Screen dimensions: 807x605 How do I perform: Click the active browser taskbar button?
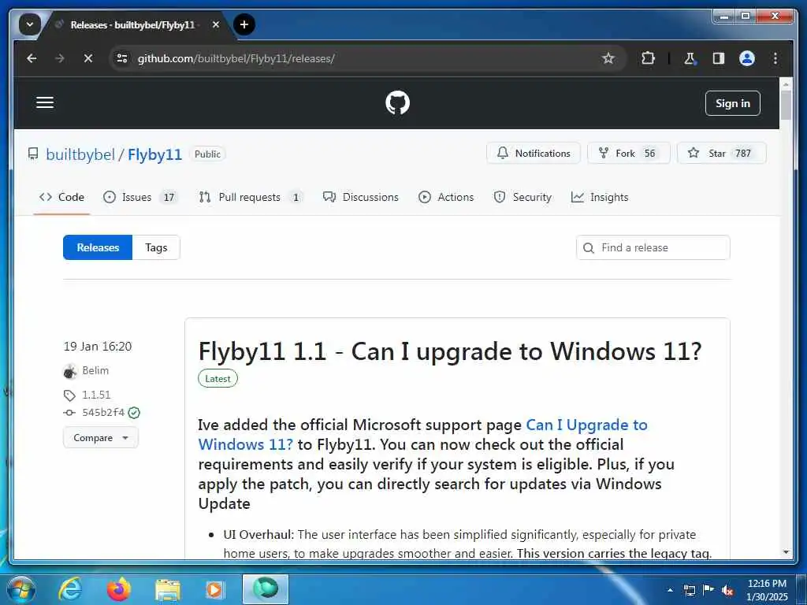(266, 589)
